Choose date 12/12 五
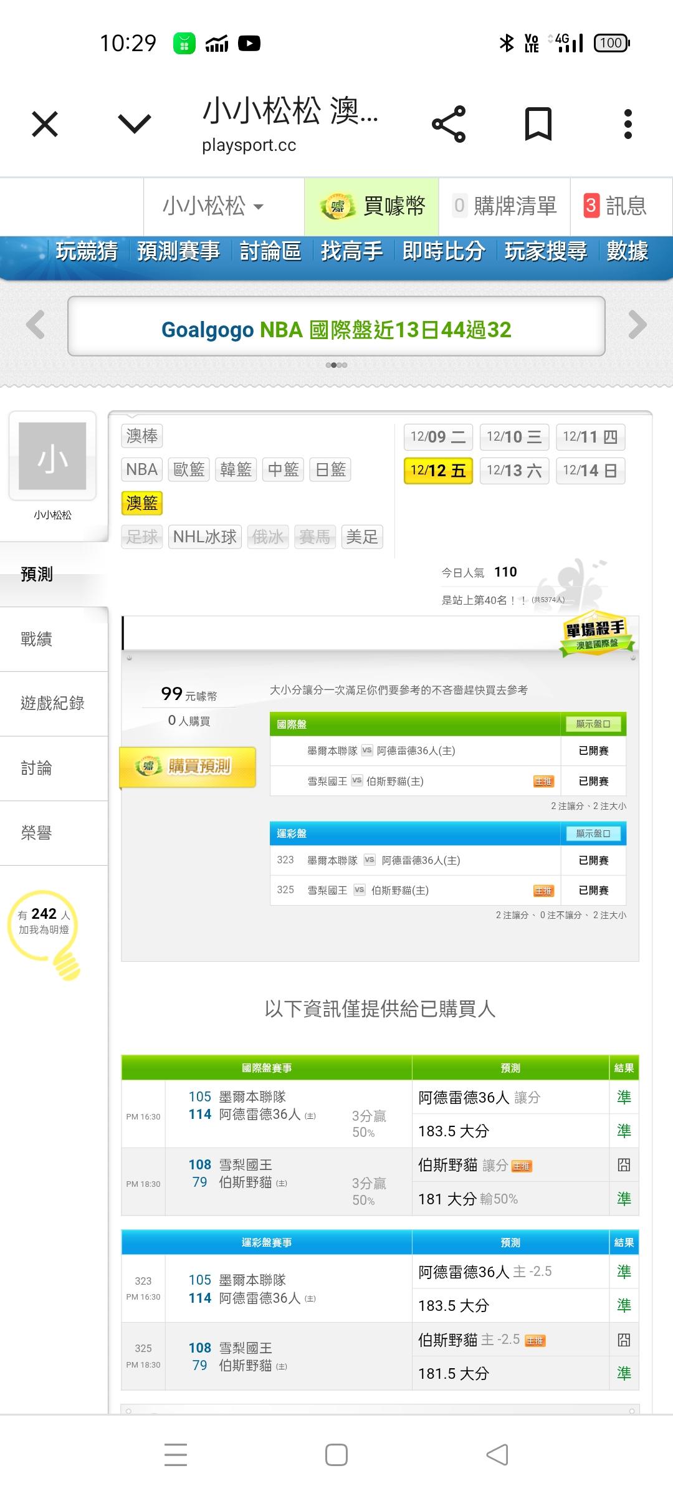Screen dimensions: 673x1496 (x=438, y=471)
